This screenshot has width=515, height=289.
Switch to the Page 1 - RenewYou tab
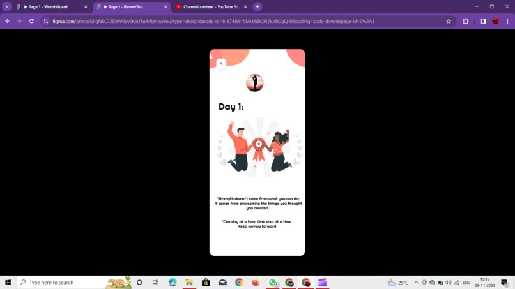coord(132,6)
